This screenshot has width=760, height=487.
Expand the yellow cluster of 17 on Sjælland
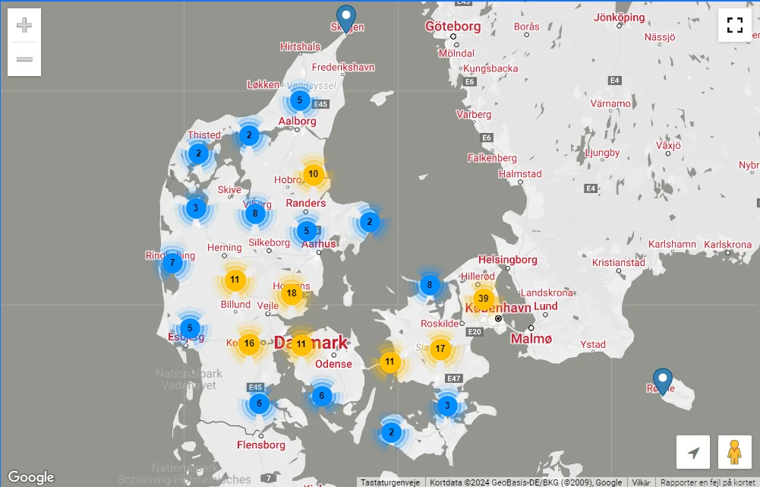coord(440,349)
